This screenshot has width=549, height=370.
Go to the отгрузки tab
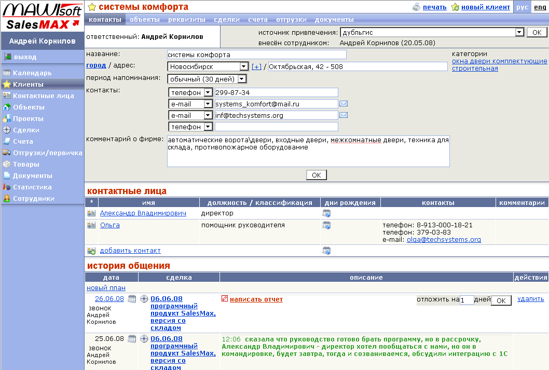[x=291, y=20]
